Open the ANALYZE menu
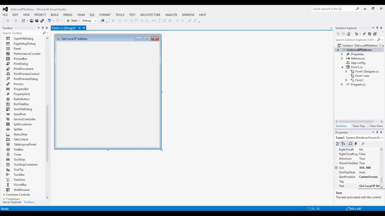The image size is (385, 216). [x=171, y=15]
